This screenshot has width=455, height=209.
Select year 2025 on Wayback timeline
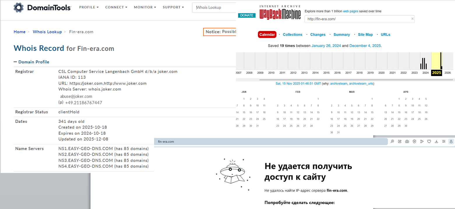click(437, 73)
